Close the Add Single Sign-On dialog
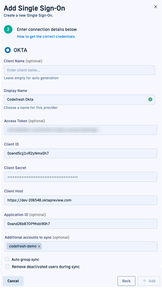Viewport: 162px width, 288px height. coord(156,7)
